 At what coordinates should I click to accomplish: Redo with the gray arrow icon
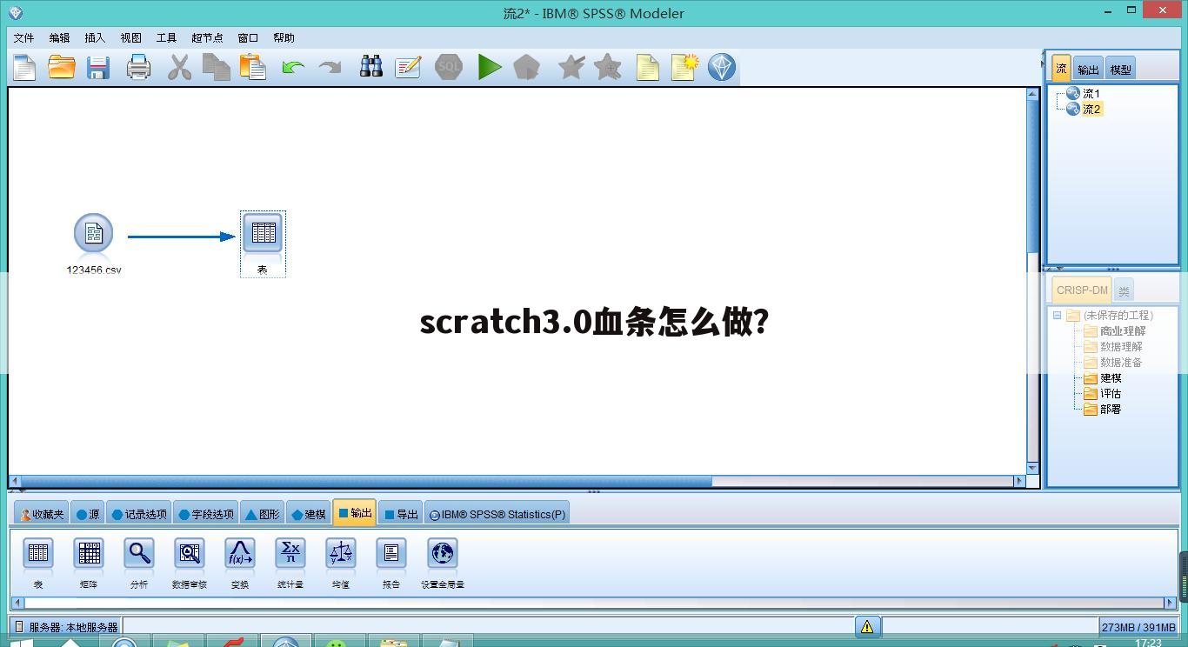[x=330, y=67]
